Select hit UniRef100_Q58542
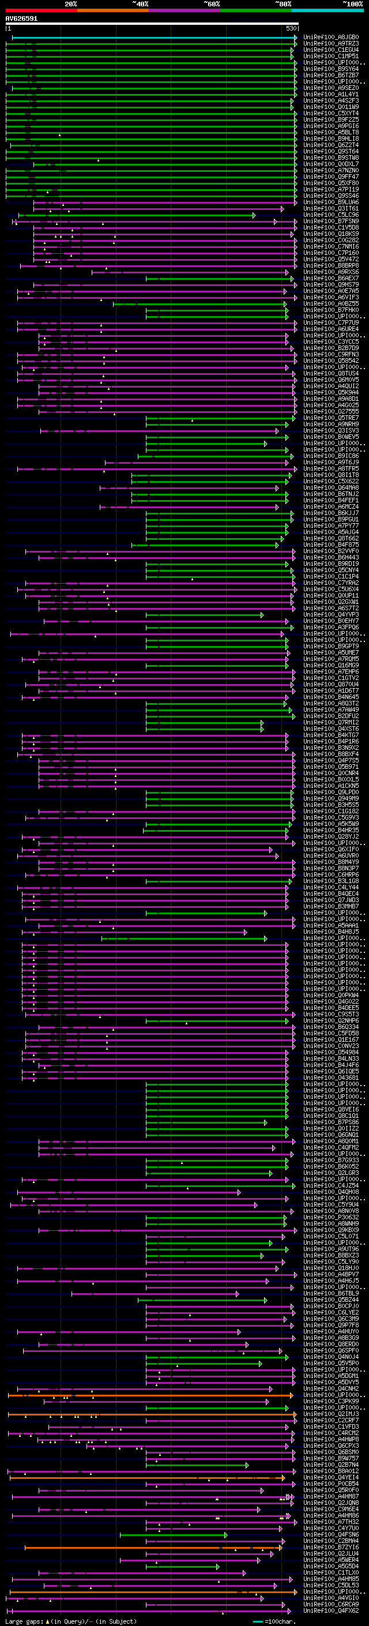The height and width of the screenshot is (1626, 369). (x=331, y=361)
